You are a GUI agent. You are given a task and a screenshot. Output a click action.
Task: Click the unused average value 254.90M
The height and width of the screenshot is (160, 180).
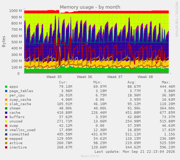point(133,121)
